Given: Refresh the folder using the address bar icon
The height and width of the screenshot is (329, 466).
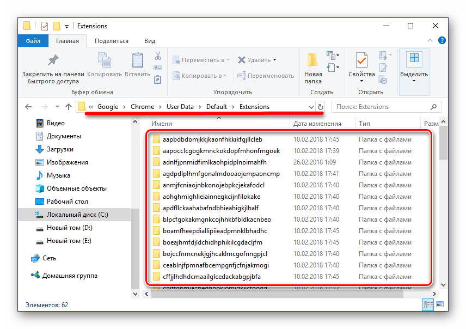Looking at the screenshot, I should point(320,107).
